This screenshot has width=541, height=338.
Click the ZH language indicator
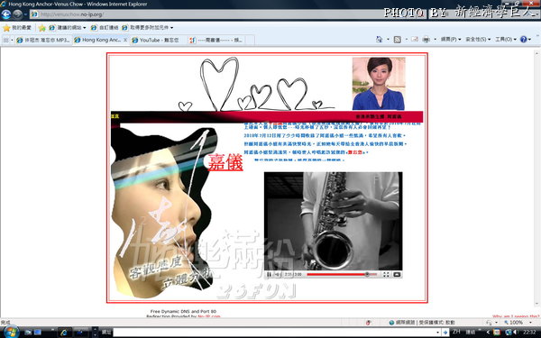456,332
